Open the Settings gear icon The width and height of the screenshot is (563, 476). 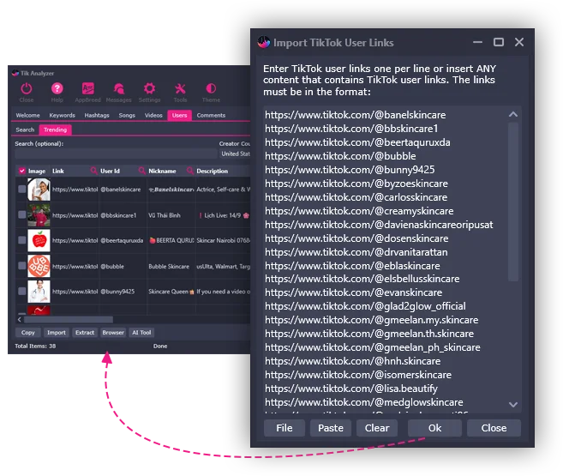click(x=149, y=88)
